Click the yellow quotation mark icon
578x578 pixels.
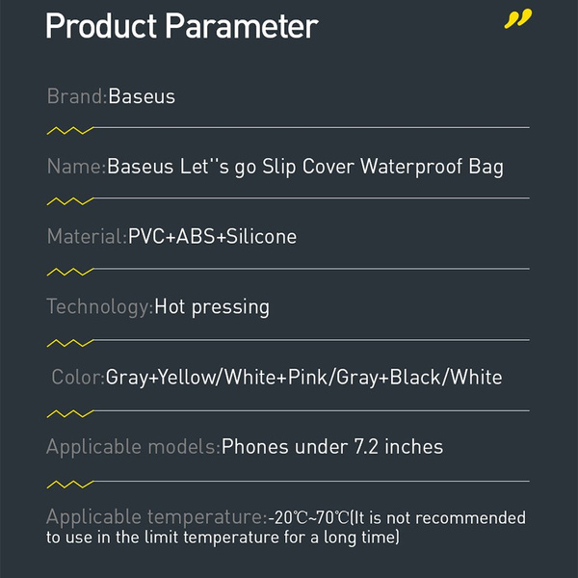(517, 19)
